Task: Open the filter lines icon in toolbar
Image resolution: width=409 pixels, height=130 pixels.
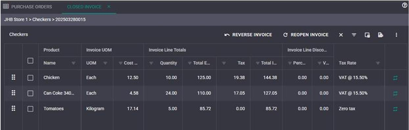Action: pos(354,35)
